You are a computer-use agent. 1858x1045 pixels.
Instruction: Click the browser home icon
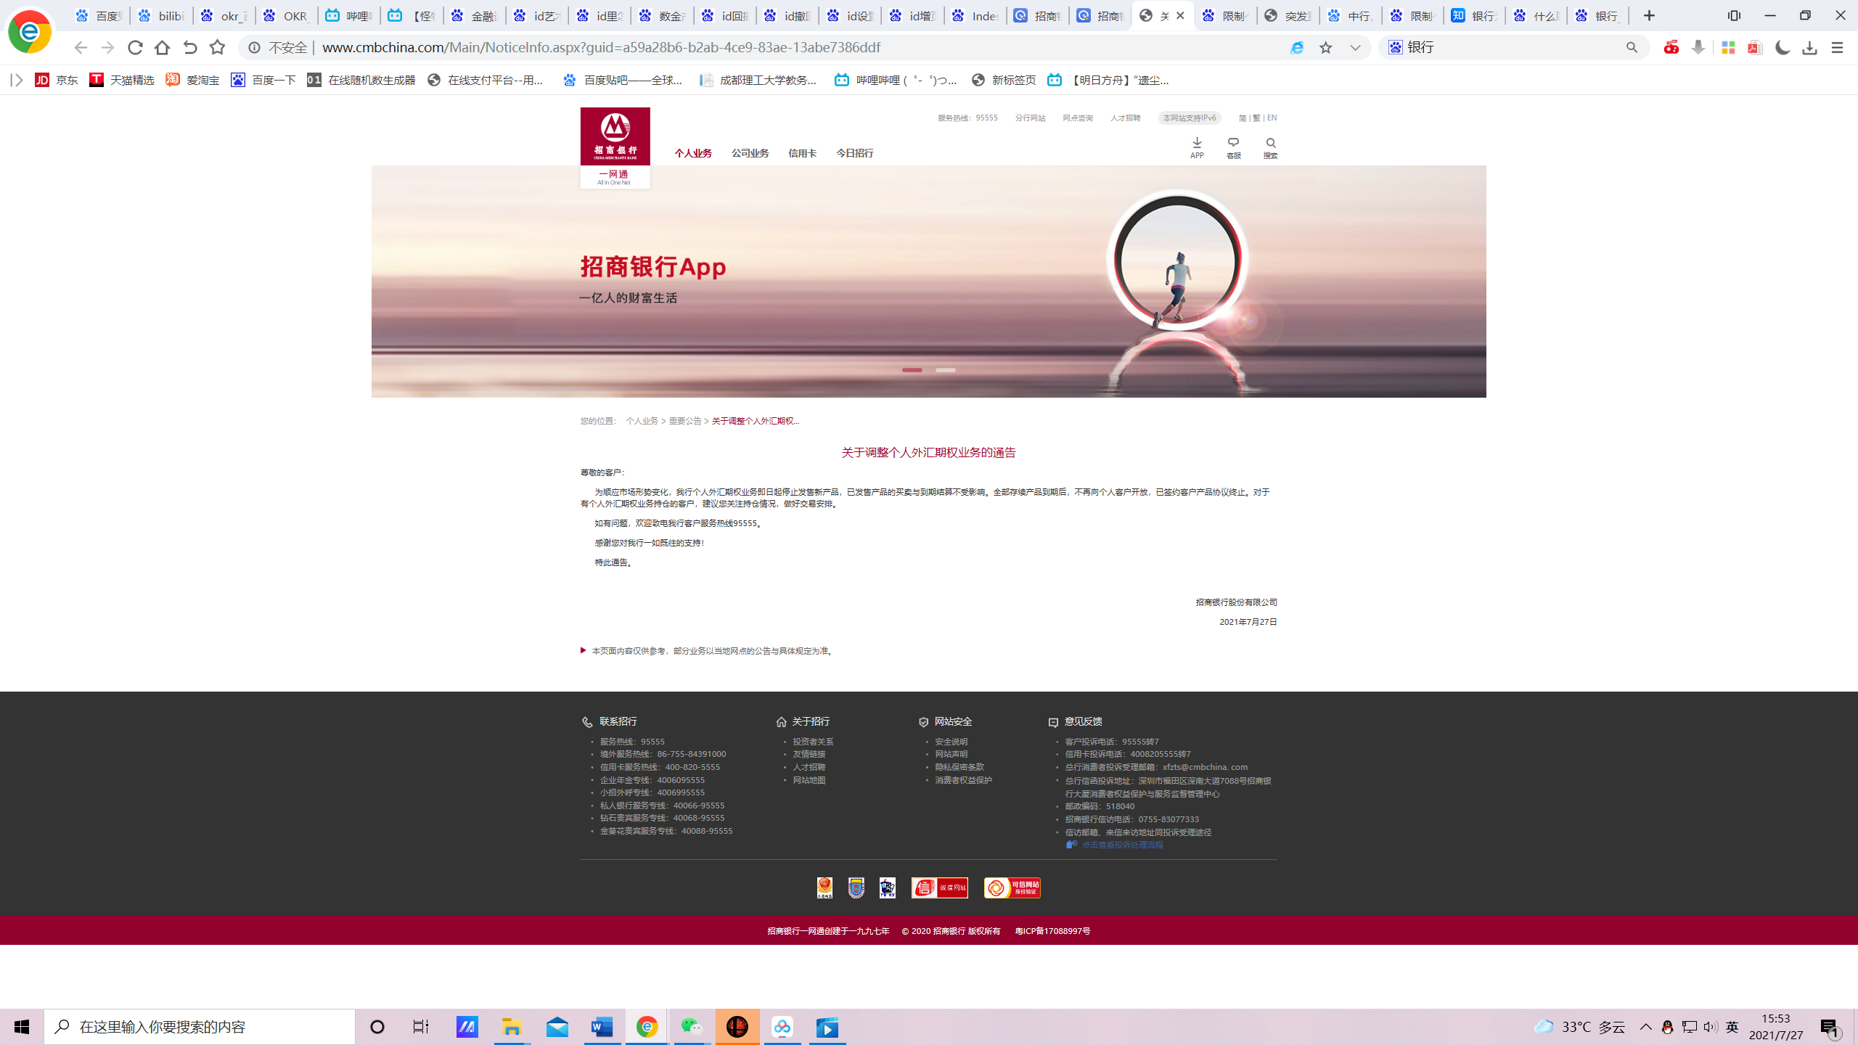162,48
